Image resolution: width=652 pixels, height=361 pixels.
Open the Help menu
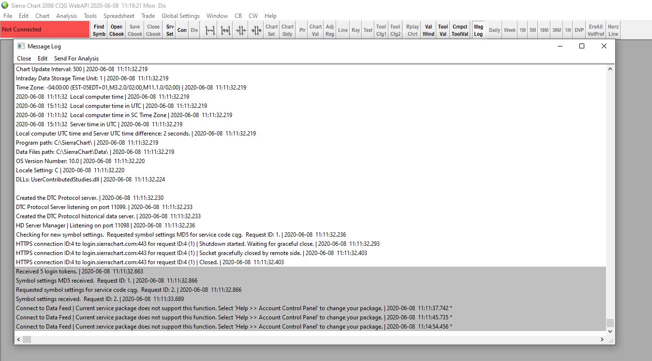(271, 16)
